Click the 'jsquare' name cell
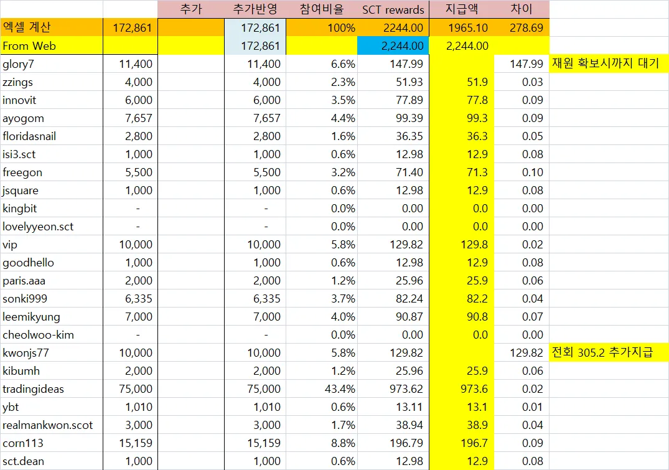The image size is (669, 470). [51, 190]
